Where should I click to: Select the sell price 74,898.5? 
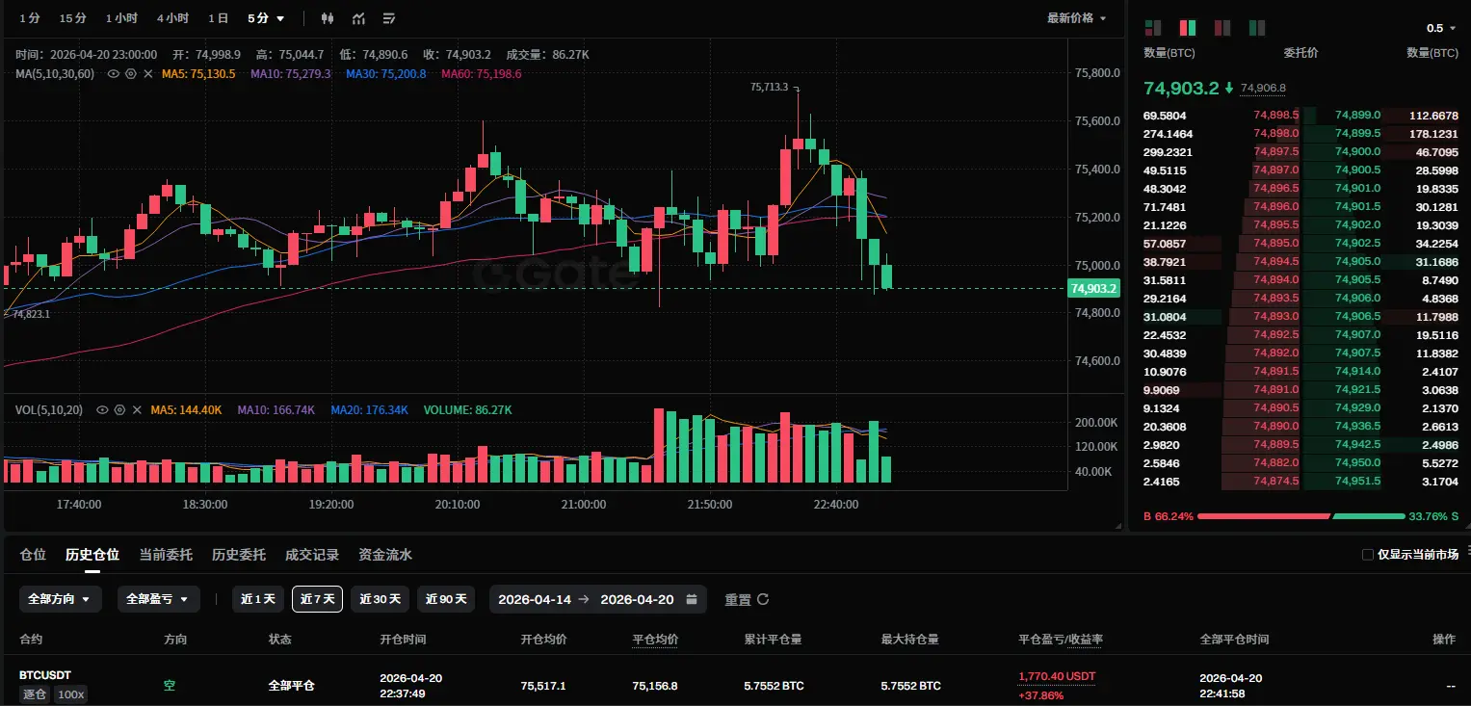[1276, 116]
